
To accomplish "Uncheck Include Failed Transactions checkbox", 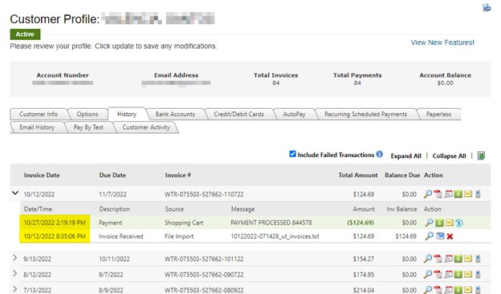I will pyautogui.click(x=292, y=154).
